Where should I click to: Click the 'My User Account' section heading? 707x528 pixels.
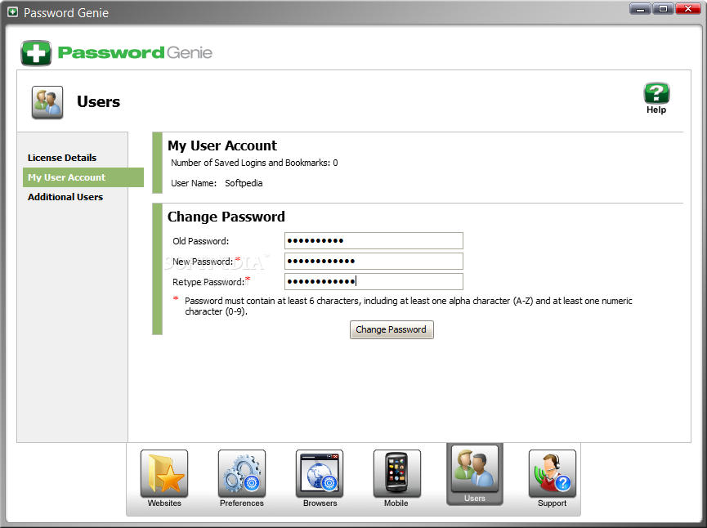[x=222, y=145]
